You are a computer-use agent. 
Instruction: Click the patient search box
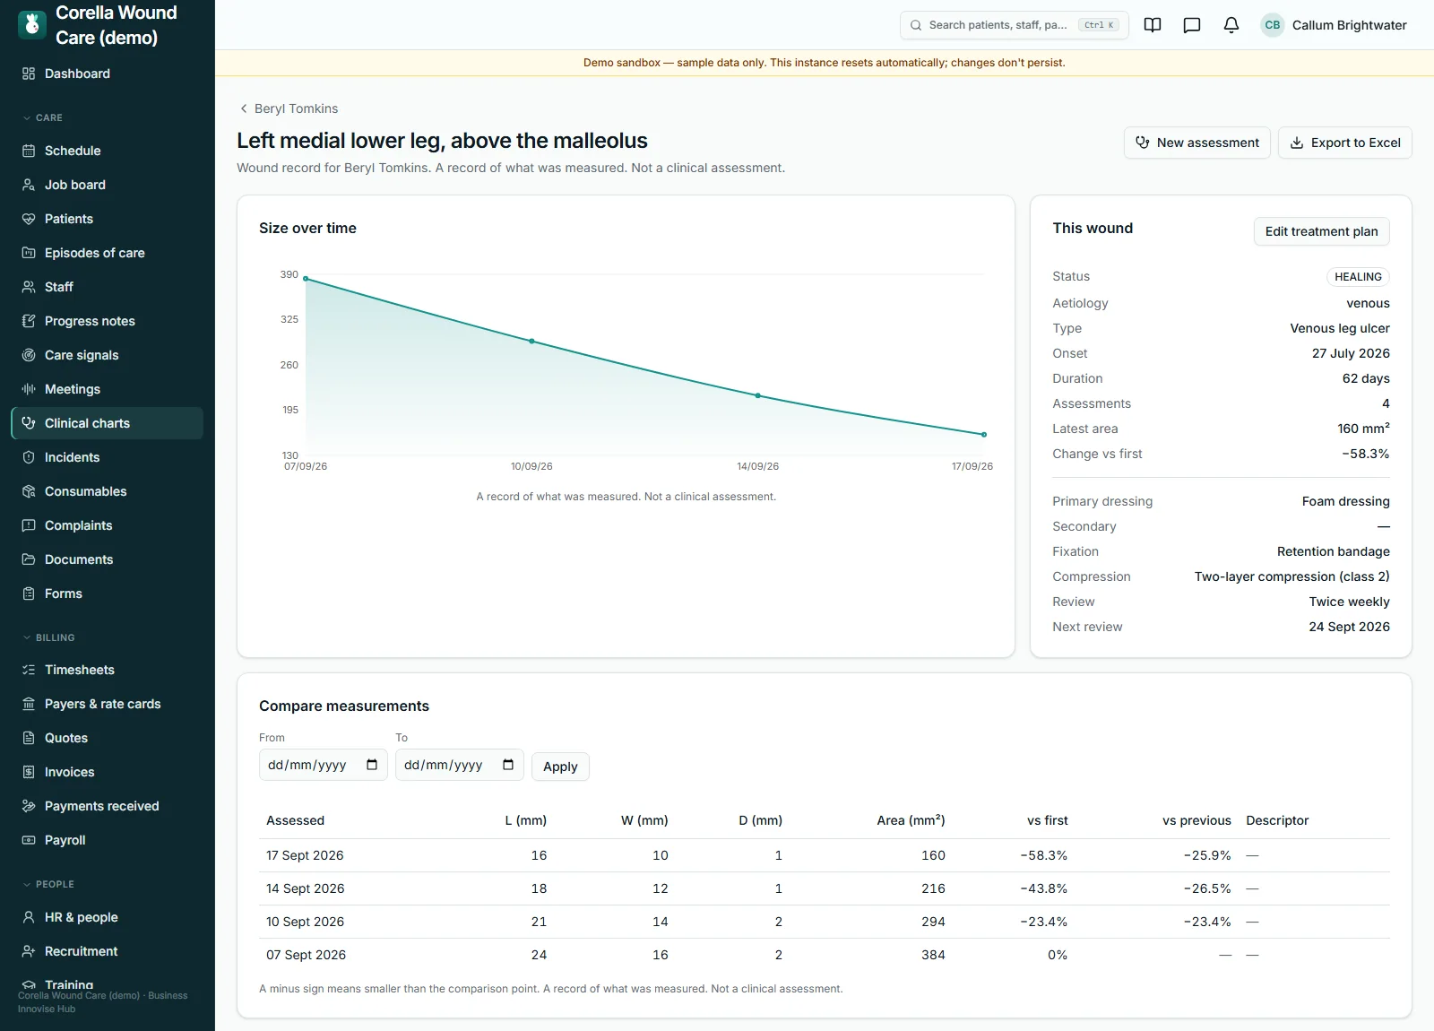pos(1014,25)
